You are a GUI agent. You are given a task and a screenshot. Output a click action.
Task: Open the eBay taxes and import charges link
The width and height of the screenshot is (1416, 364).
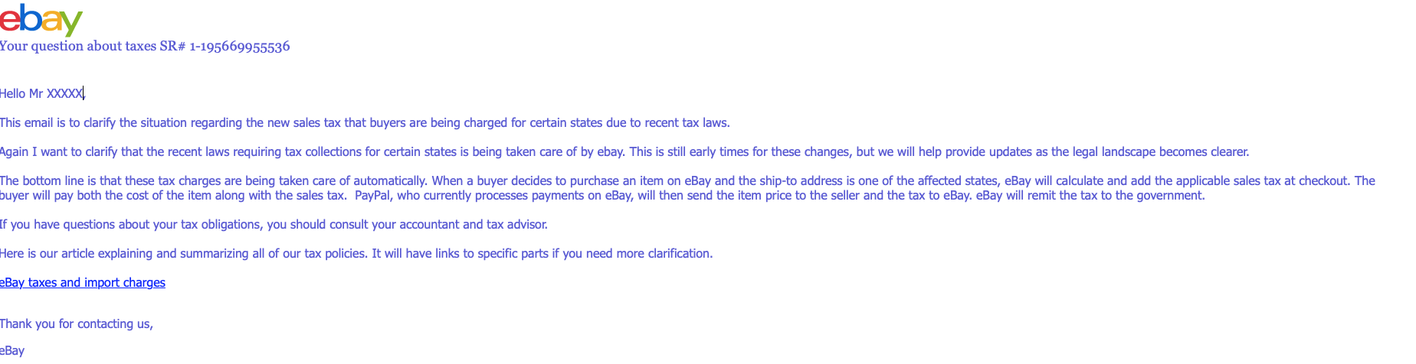[x=83, y=283]
